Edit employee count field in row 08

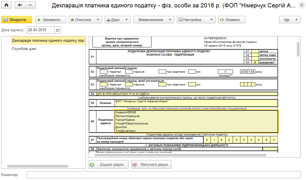click(270, 149)
